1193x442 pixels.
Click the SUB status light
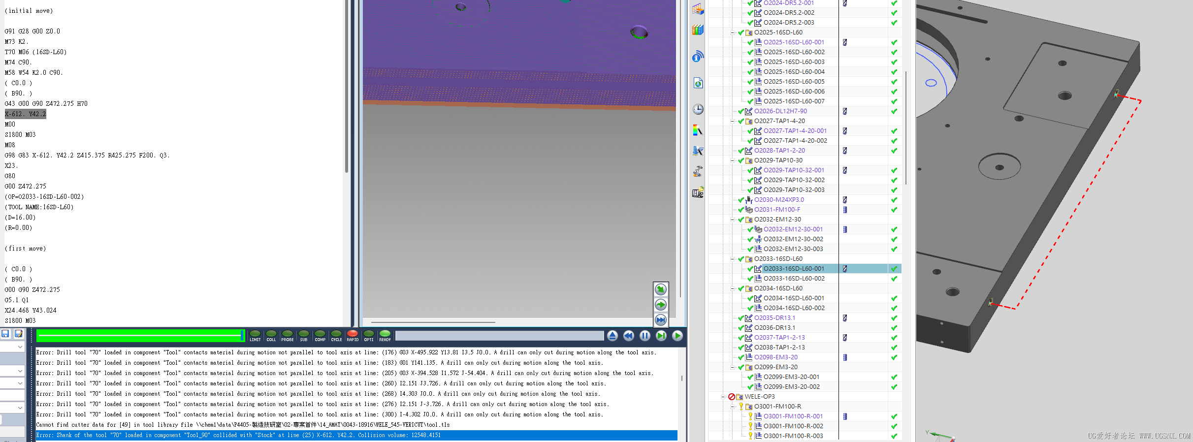(304, 336)
